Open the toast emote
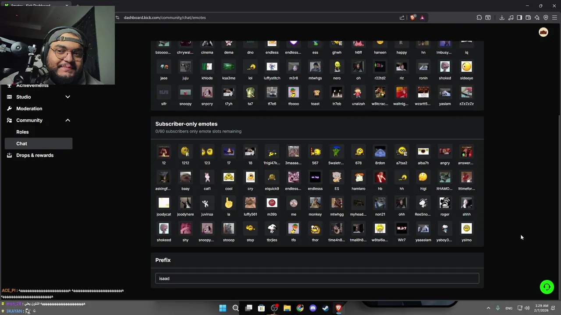This screenshot has width=561, height=315. coord(315,93)
